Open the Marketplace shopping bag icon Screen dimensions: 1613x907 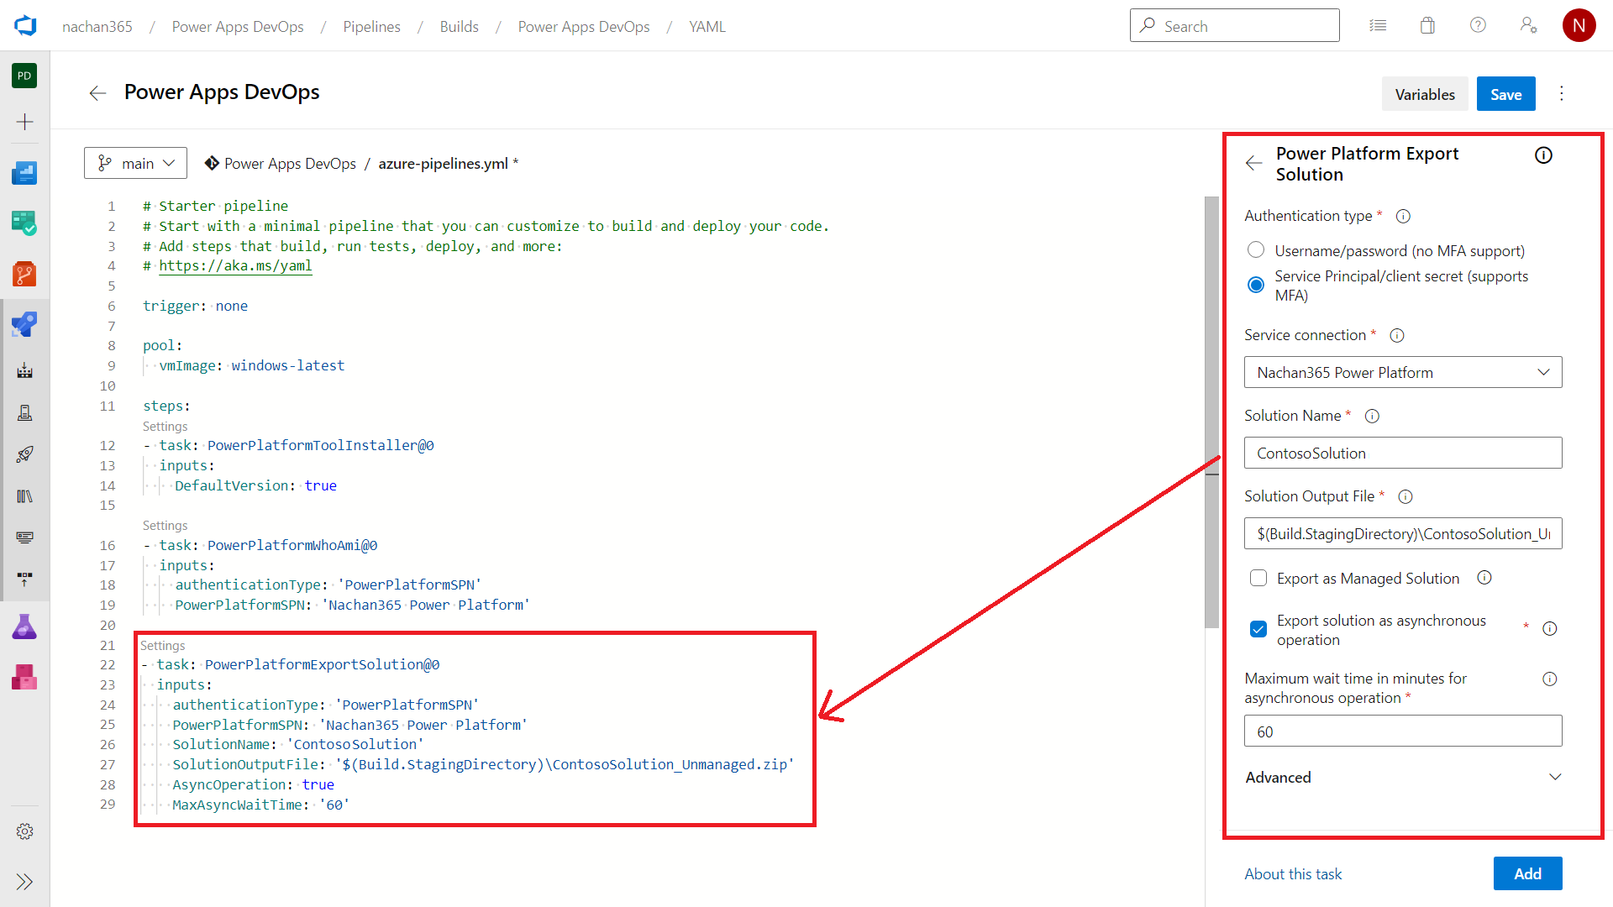(x=1427, y=26)
